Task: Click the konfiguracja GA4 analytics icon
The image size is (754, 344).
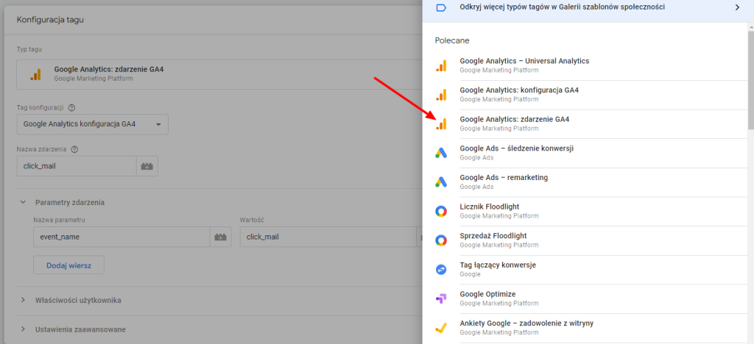Action: point(442,95)
